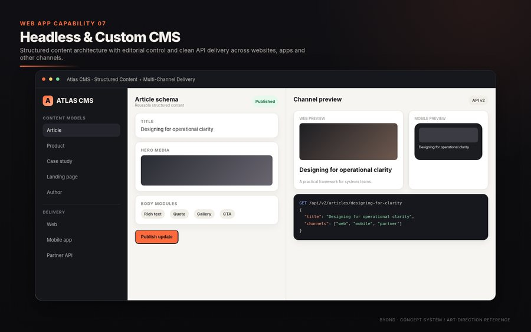
Task: Click the MOBILE PREVIEW label
Action: (x=430, y=119)
